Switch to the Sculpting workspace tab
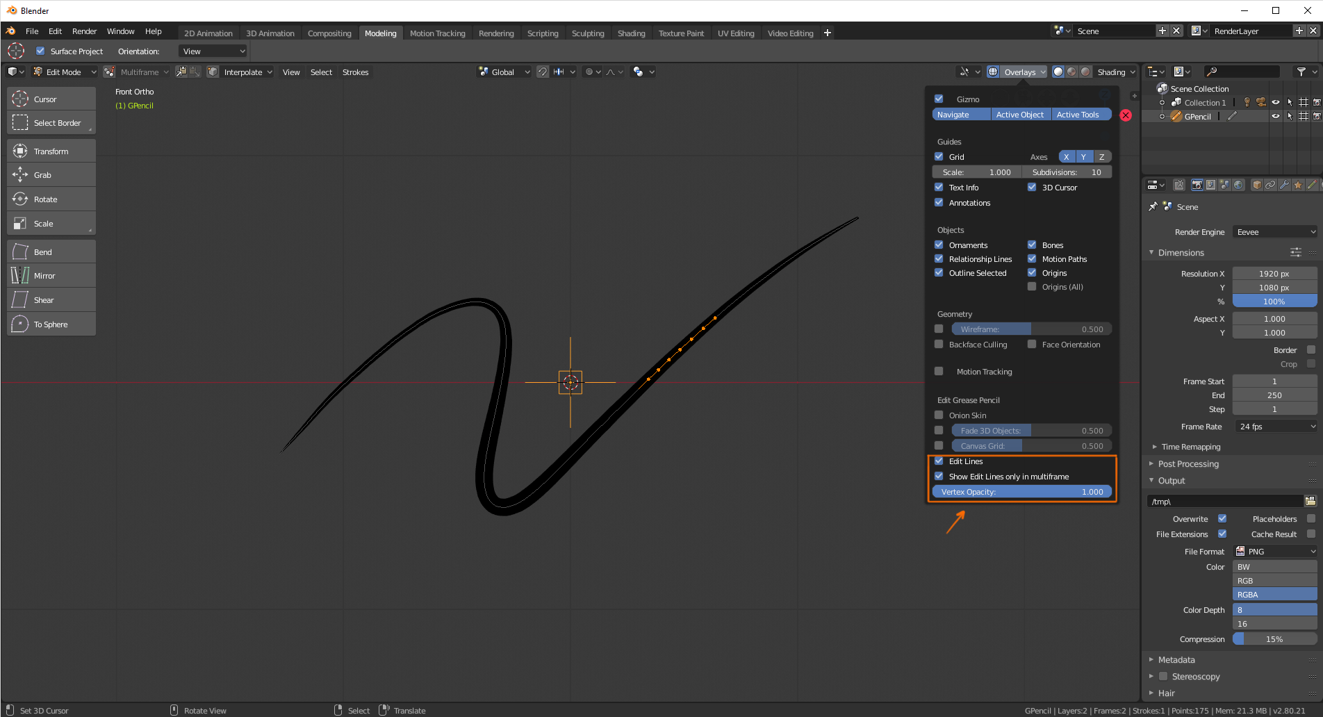This screenshot has width=1323, height=717. (x=588, y=33)
